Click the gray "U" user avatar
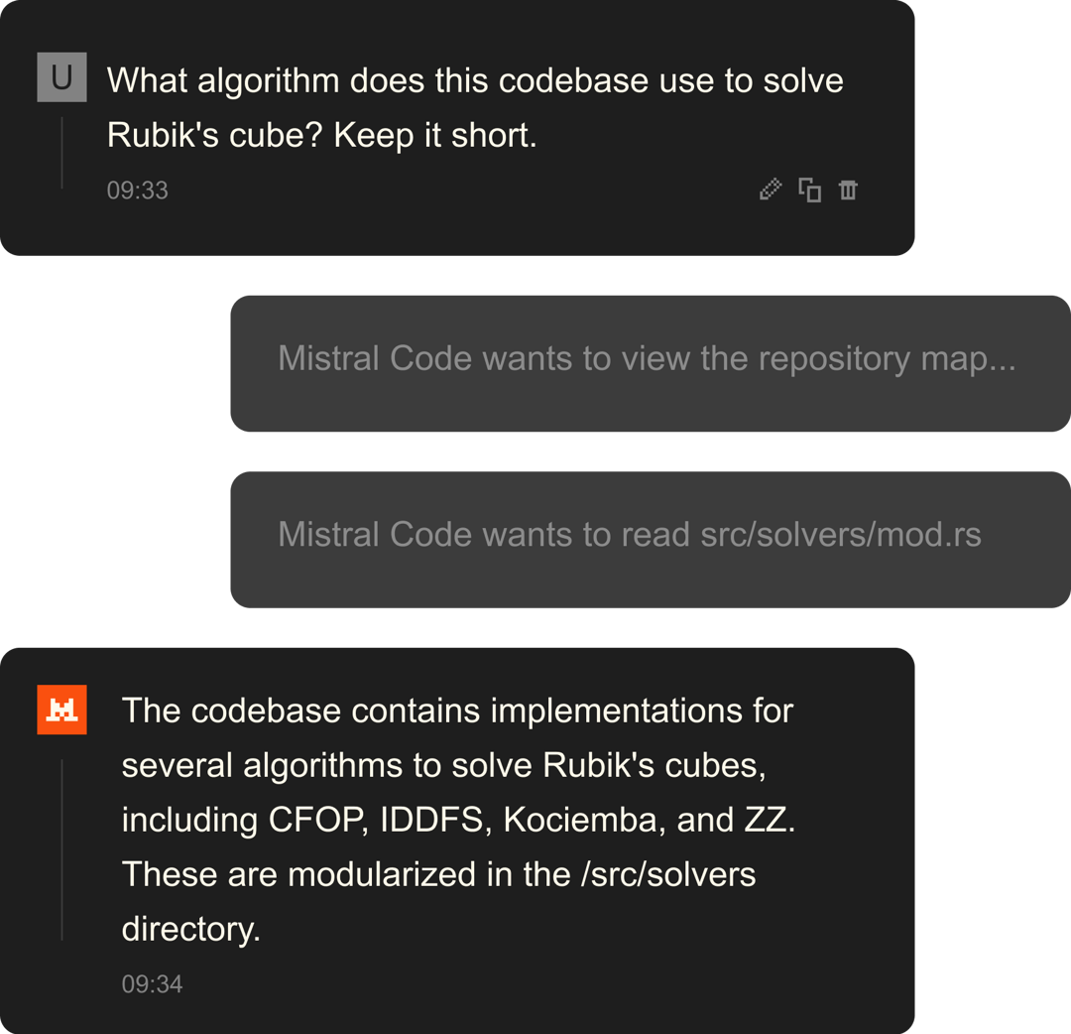The image size is (1071, 1034). 61,78
